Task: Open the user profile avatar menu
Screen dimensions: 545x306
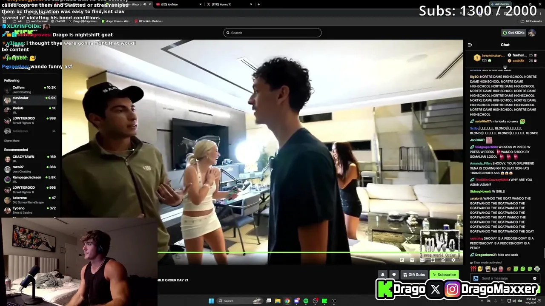Action: (x=532, y=33)
